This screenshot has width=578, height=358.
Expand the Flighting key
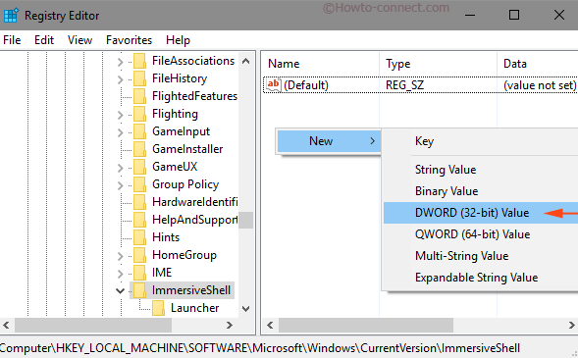click(x=120, y=115)
